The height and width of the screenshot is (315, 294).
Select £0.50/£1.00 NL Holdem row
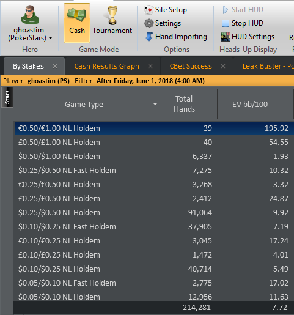(x=154, y=143)
